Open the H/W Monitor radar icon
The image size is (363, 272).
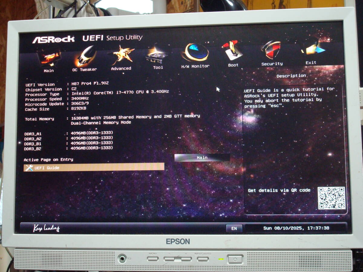(195, 52)
